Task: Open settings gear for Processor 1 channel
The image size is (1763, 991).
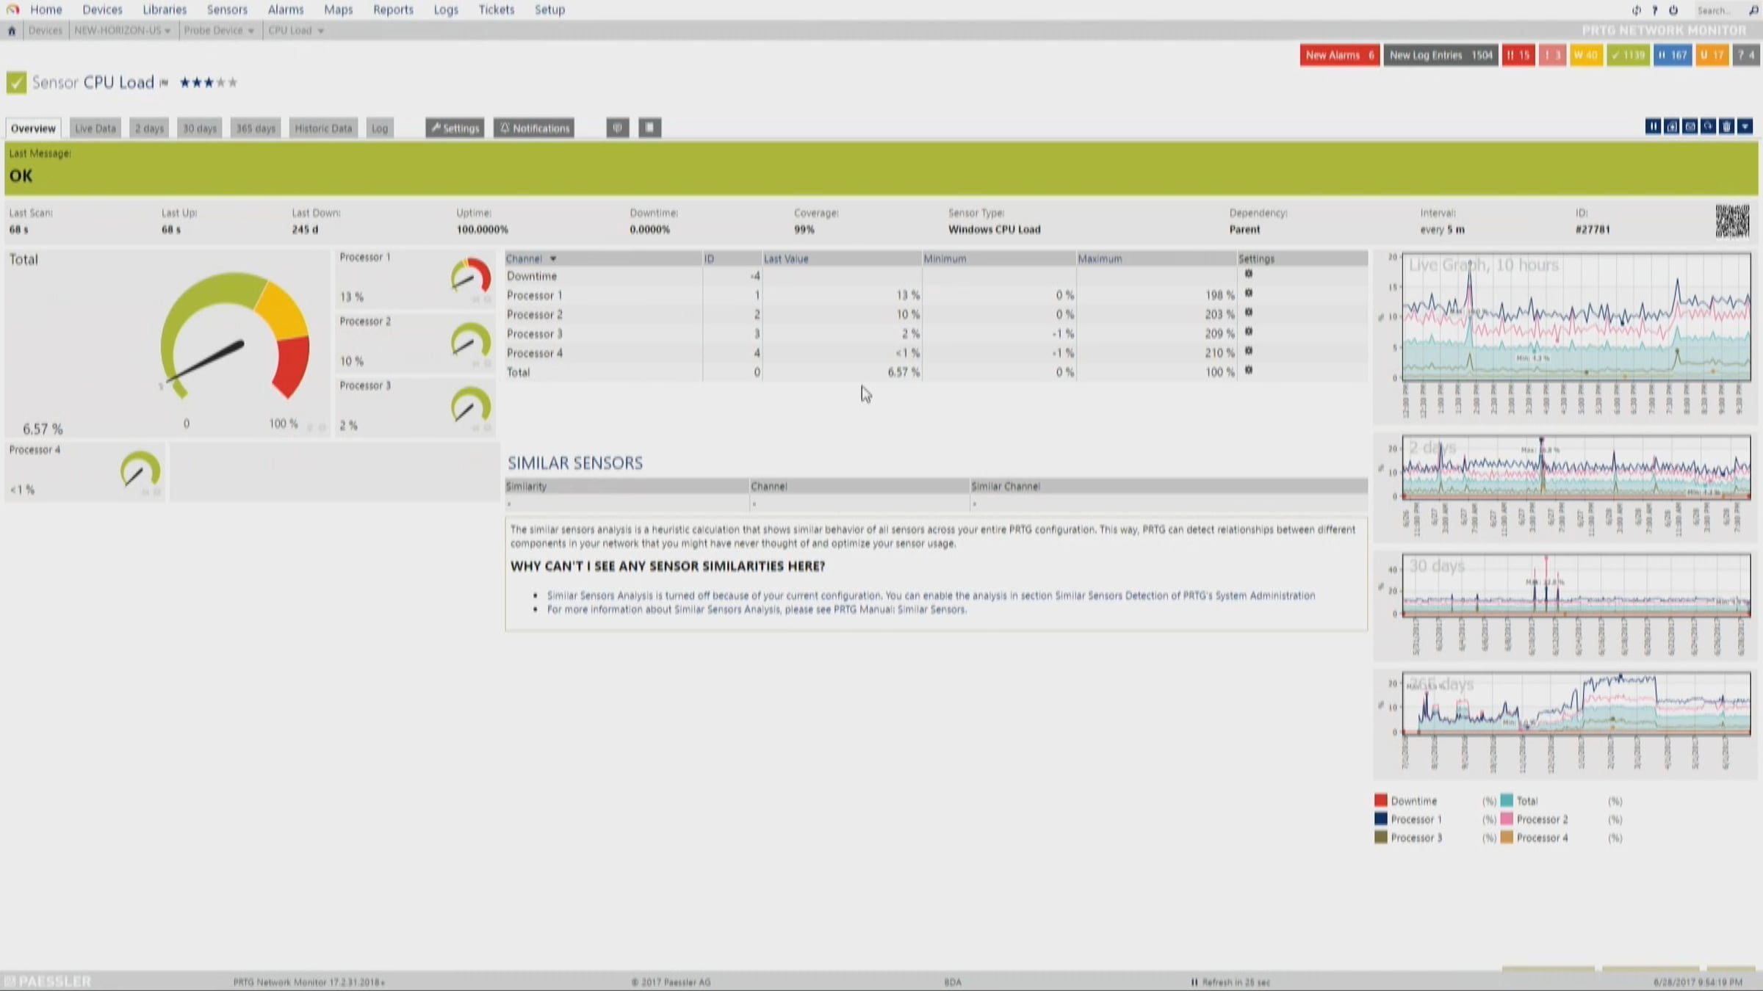Action: coord(1248,294)
